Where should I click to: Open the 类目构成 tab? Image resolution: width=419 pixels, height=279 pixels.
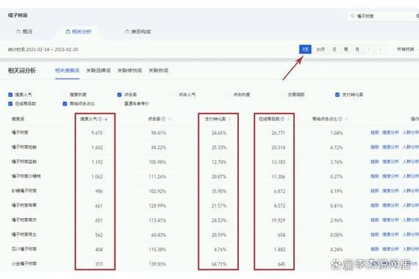pos(138,32)
